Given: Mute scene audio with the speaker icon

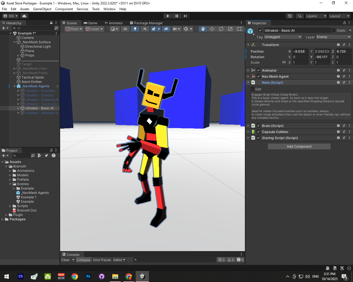Looking at the screenshot, I should pyautogui.click(x=145, y=29).
